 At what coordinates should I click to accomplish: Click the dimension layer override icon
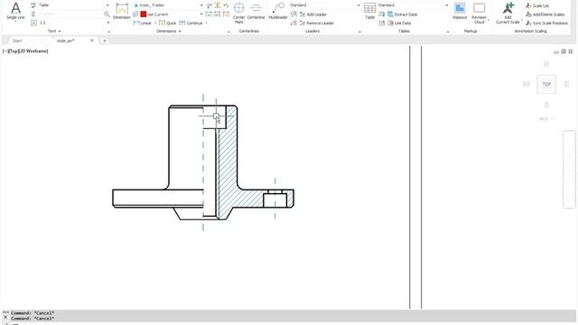pyautogui.click(x=135, y=14)
